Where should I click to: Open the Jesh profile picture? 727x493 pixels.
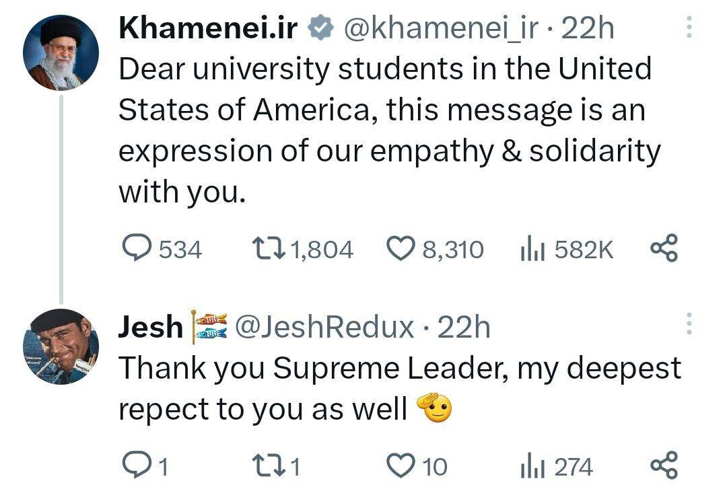pyautogui.click(x=61, y=348)
